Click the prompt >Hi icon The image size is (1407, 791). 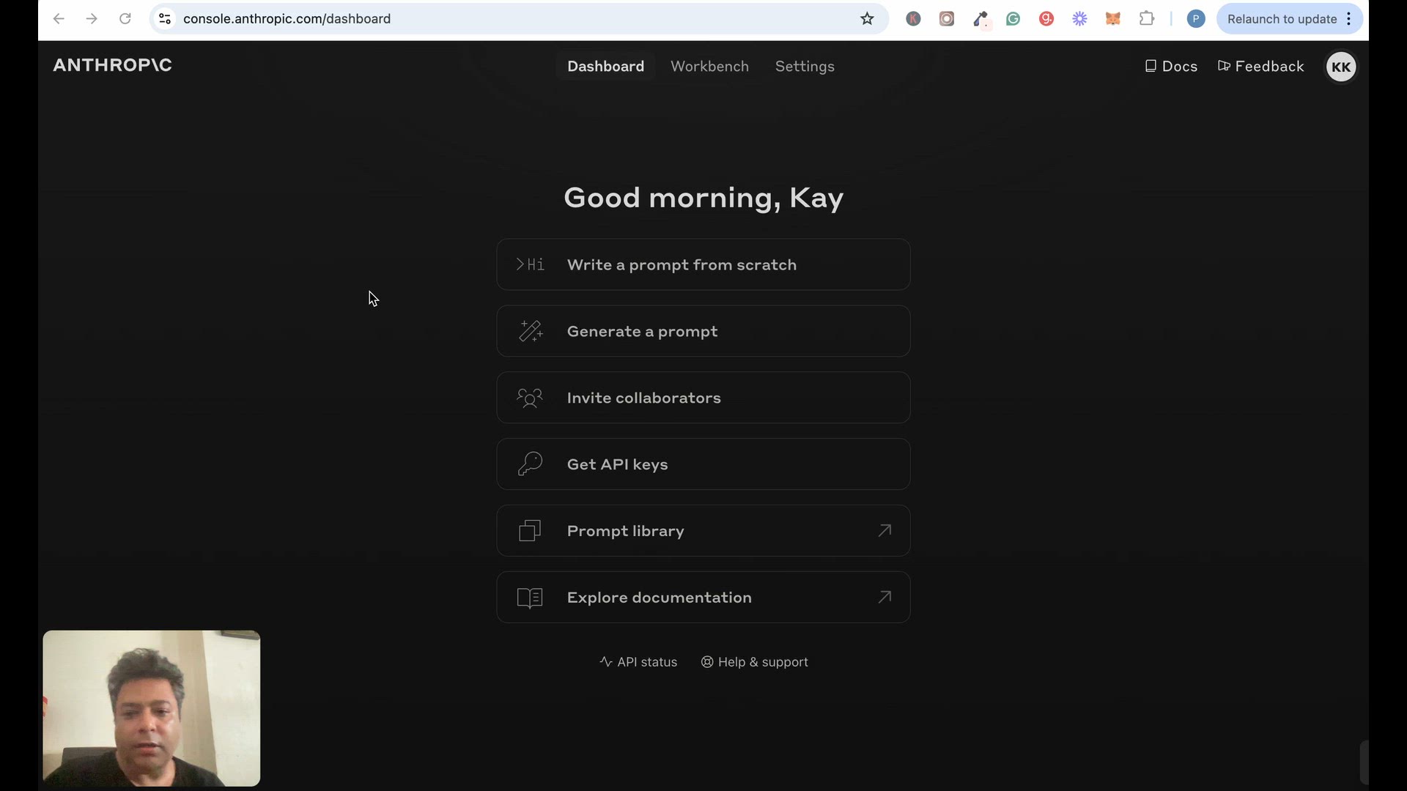pos(530,264)
